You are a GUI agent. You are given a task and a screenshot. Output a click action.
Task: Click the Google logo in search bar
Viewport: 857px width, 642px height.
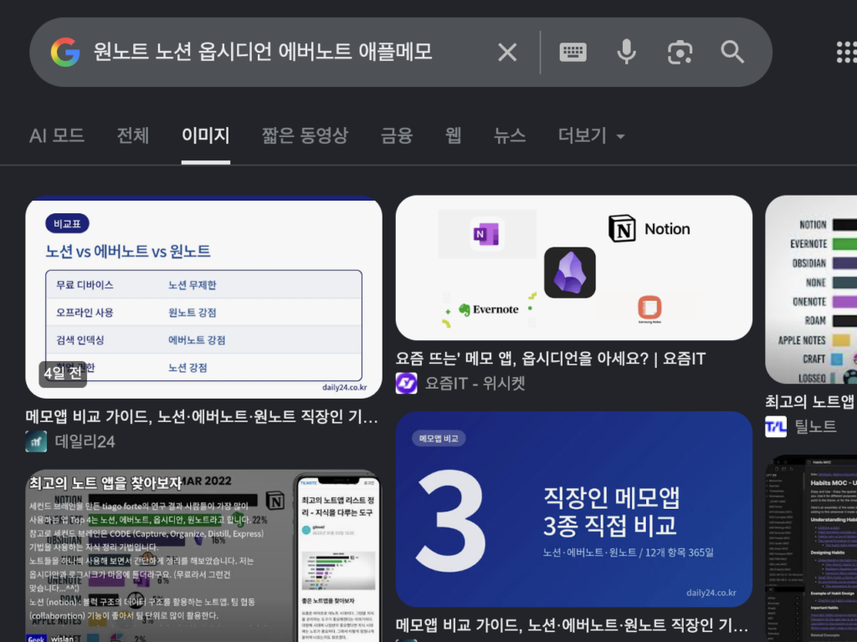(65, 53)
